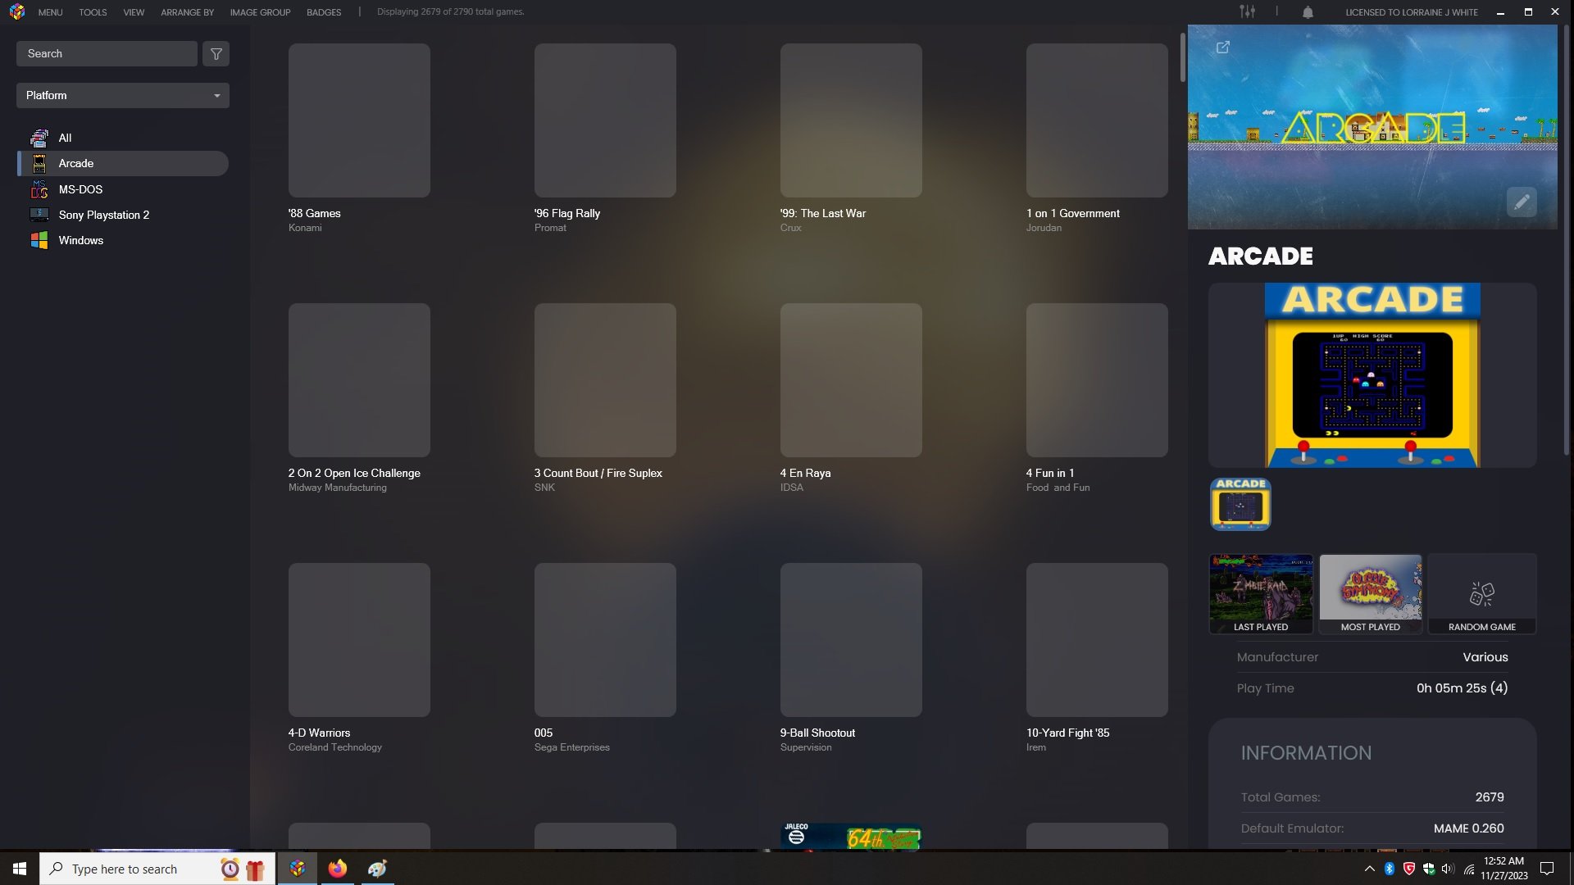Viewport: 1574px width, 885px height.
Task: Show hidden tray icons chevron
Action: (x=1369, y=869)
